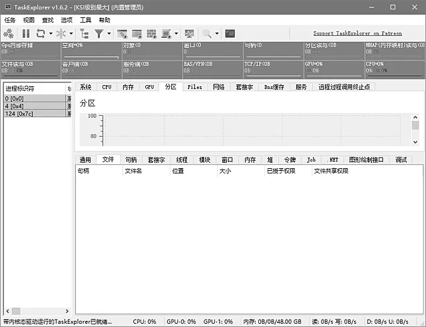The width and height of the screenshot is (426, 327).
Task: Click the grid layout panel toolbar icon
Action: (x=151, y=34)
